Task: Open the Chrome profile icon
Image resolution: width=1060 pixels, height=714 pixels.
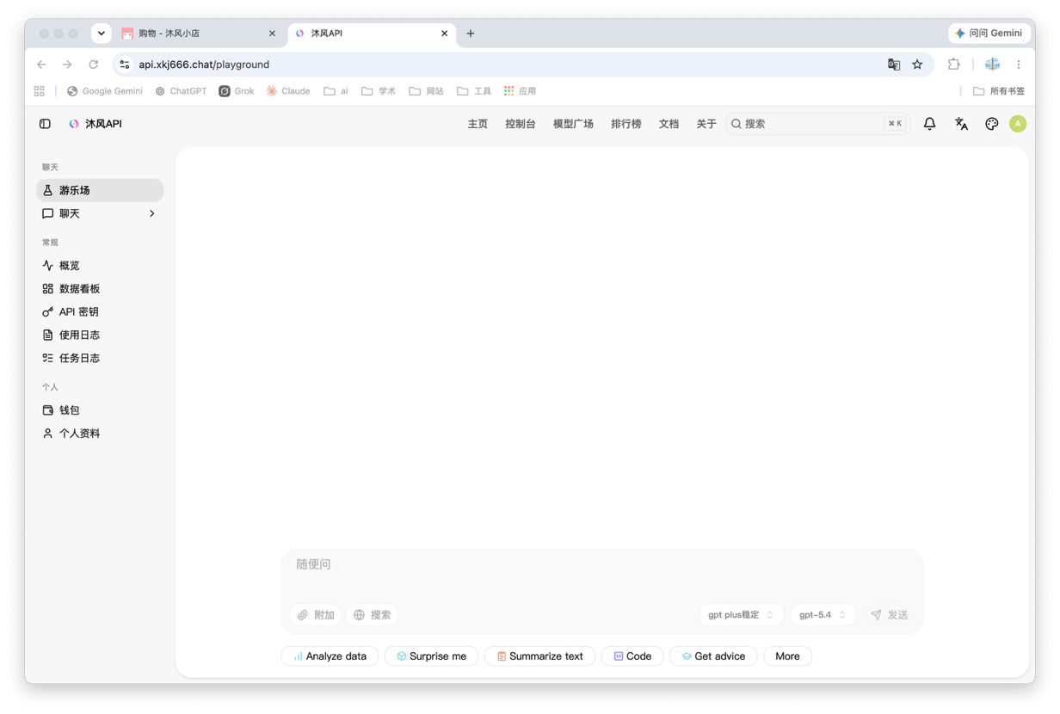Action: click(x=992, y=65)
